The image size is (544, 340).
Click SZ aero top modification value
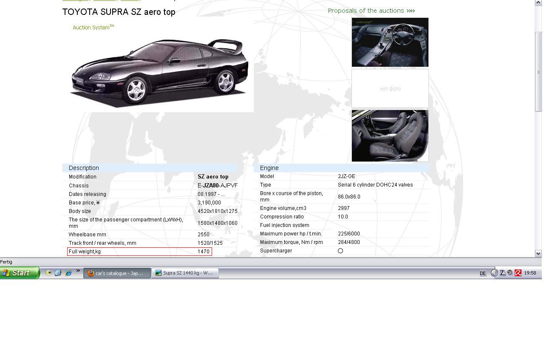[x=213, y=177]
